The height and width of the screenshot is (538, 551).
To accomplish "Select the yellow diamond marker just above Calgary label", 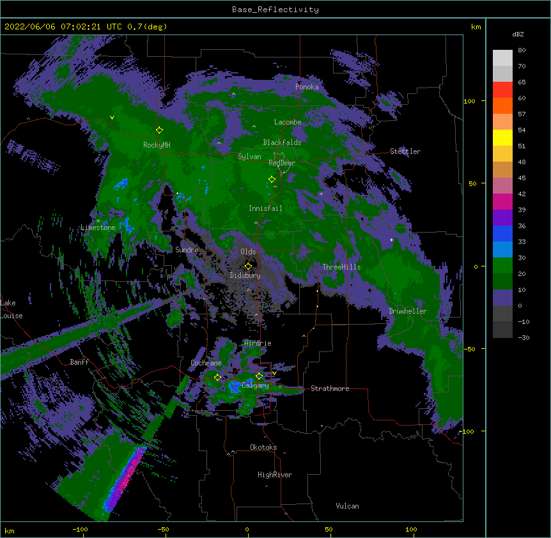I will tap(259, 376).
